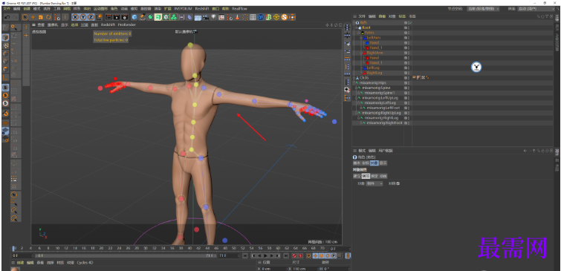Toggle the 对称 checkbox in attributes
This screenshot has height=271, width=561.
coord(398,183)
